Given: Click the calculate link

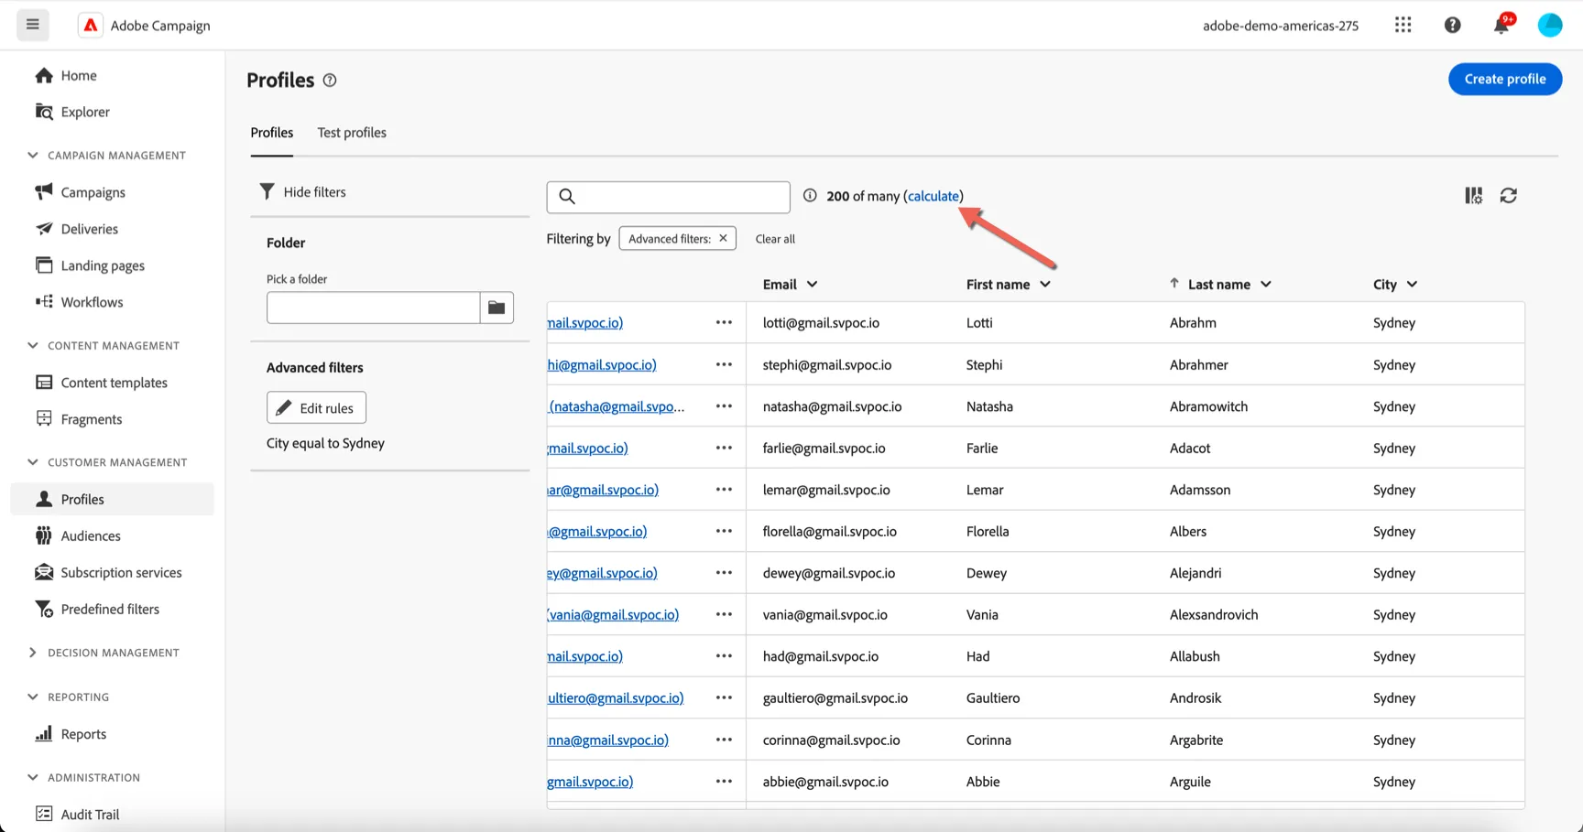Looking at the screenshot, I should click(x=933, y=196).
